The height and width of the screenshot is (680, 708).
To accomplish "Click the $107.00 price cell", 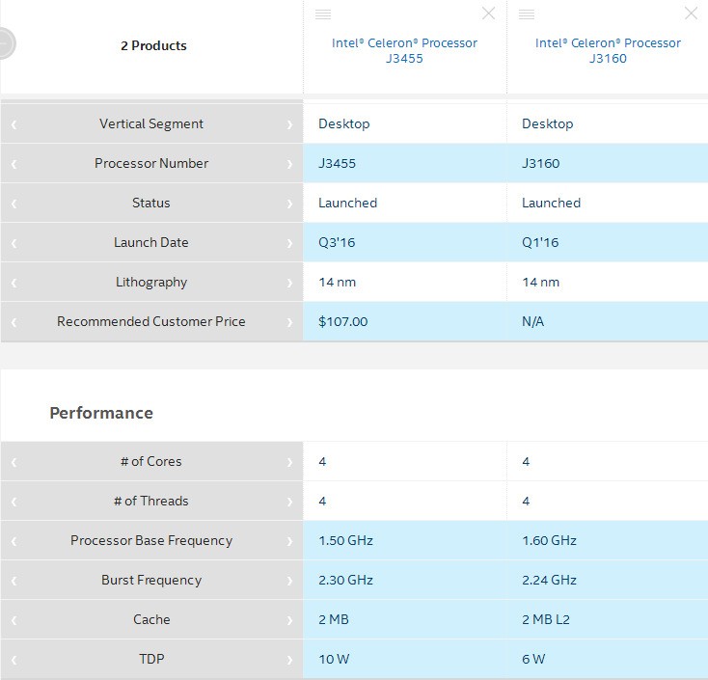I will pyautogui.click(x=405, y=321).
